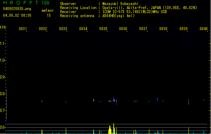Click the Receiving Location label
This screenshot has width=211, height=134.
[78, 8]
